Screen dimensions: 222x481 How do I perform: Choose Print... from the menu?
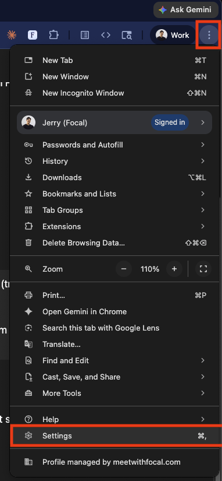[x=115, y=296]
